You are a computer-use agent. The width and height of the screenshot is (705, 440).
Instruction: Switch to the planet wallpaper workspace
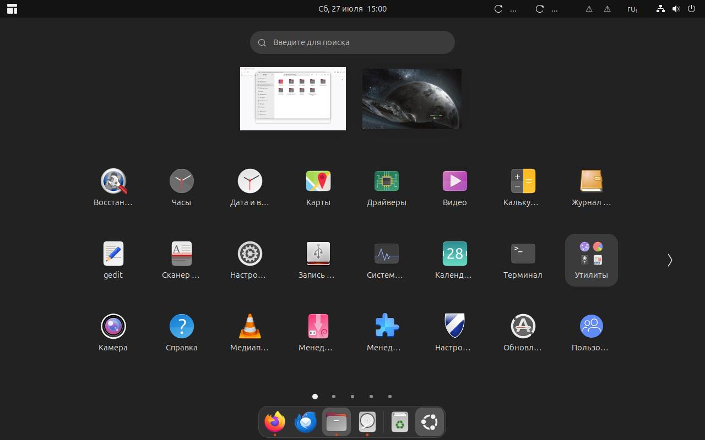coord(412,98)
